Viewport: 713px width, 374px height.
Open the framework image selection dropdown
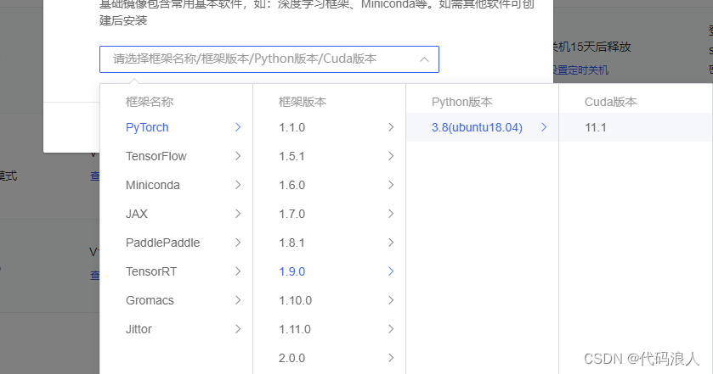pyautogui.click(x=269, y=59)
